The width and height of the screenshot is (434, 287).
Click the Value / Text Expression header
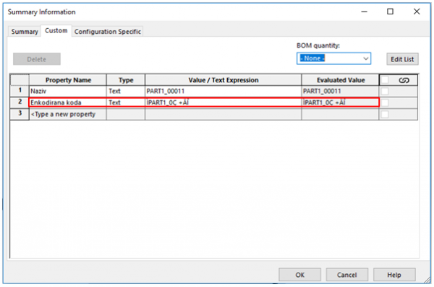(x=223, y=80)
